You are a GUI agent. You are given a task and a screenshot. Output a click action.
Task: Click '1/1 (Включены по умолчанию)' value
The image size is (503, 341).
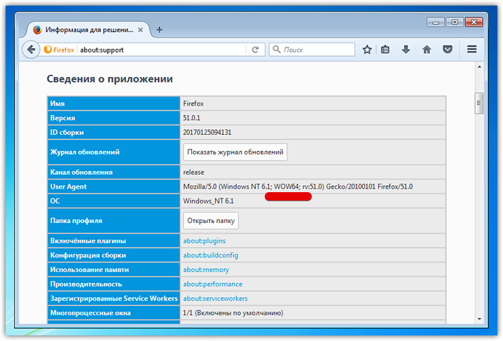coord(233,312)
